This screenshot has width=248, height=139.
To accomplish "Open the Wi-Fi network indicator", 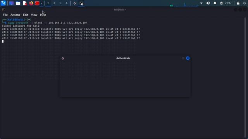I will click(201, 3).
